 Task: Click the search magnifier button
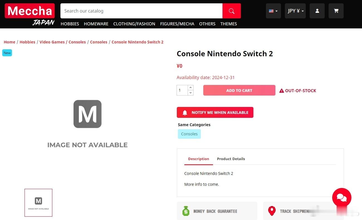point(232,11)
